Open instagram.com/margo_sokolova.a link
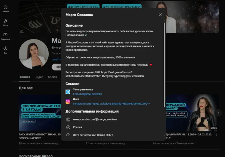 coord(111,103)
